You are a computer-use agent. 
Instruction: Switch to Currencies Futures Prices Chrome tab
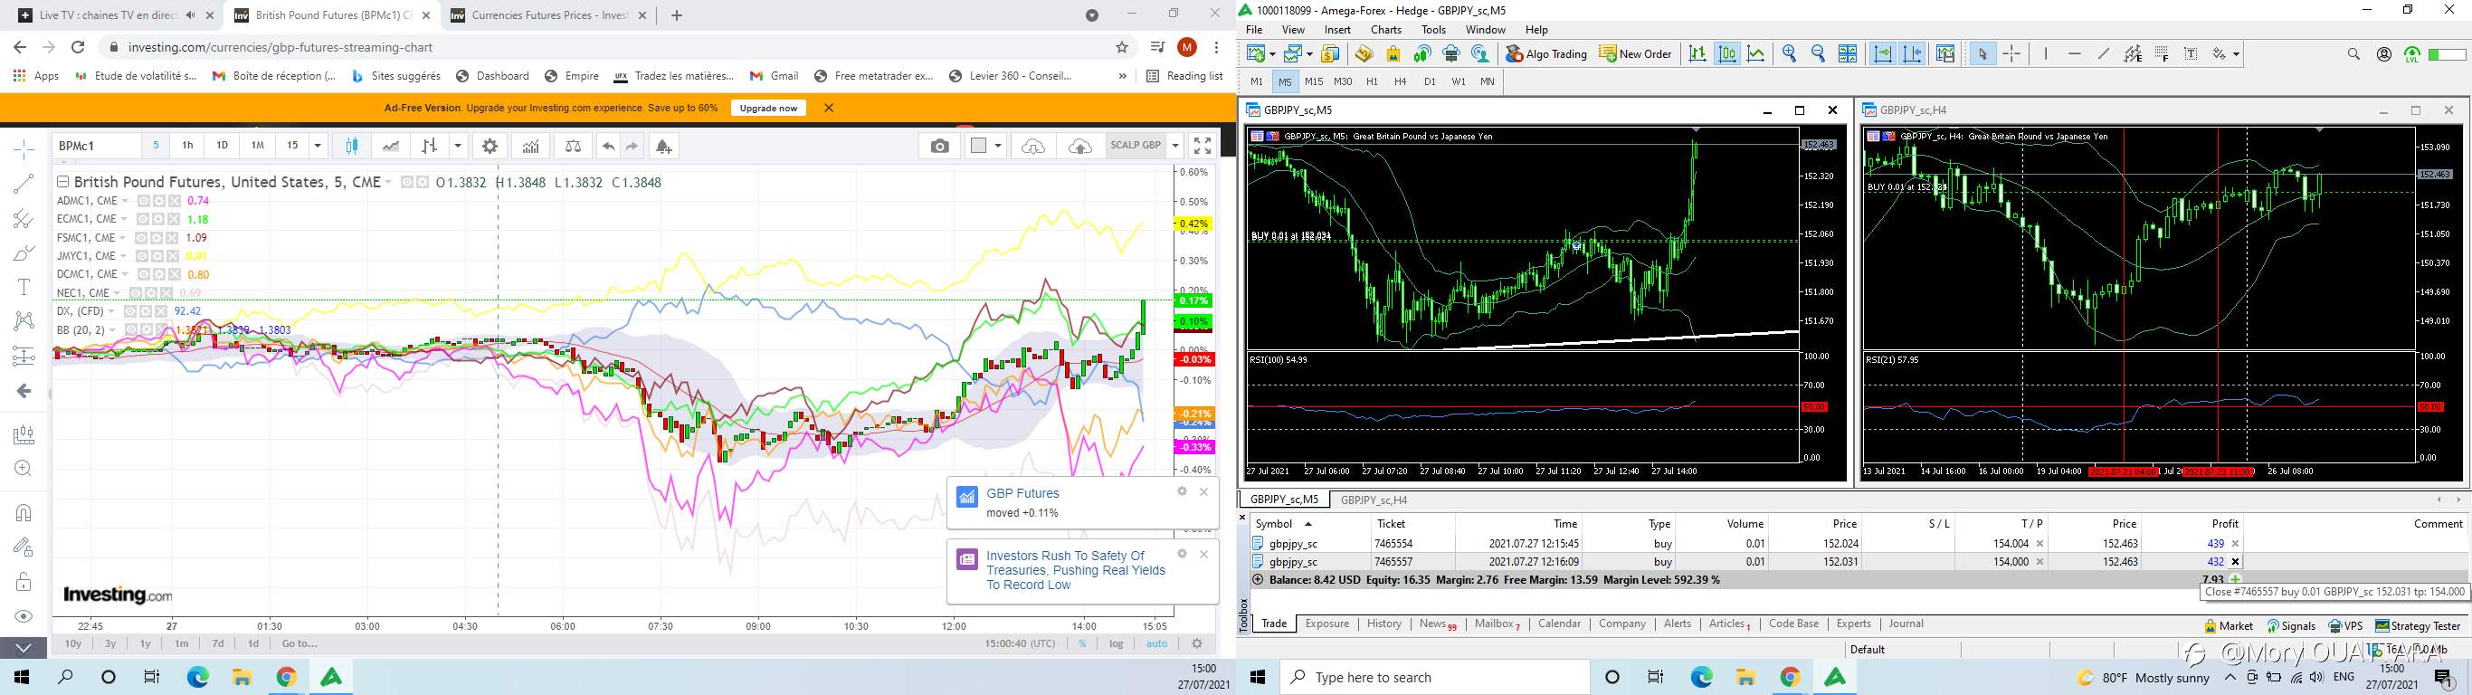[550, 15]
